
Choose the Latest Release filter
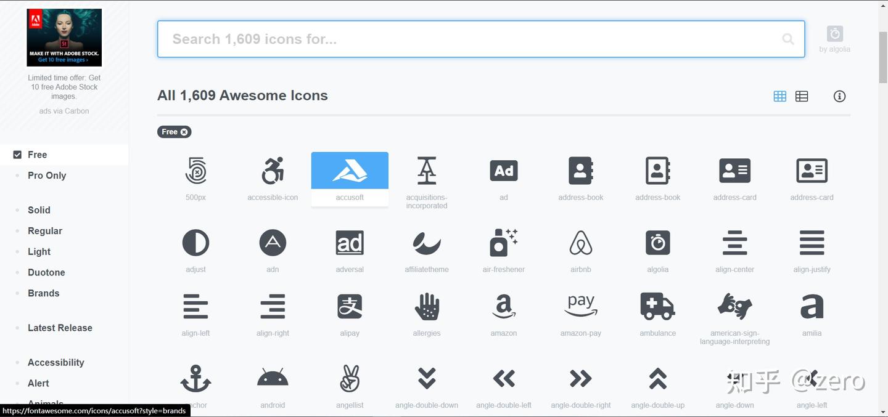60,328
